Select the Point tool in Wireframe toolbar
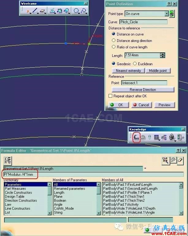188x236 pixels. 28,11
